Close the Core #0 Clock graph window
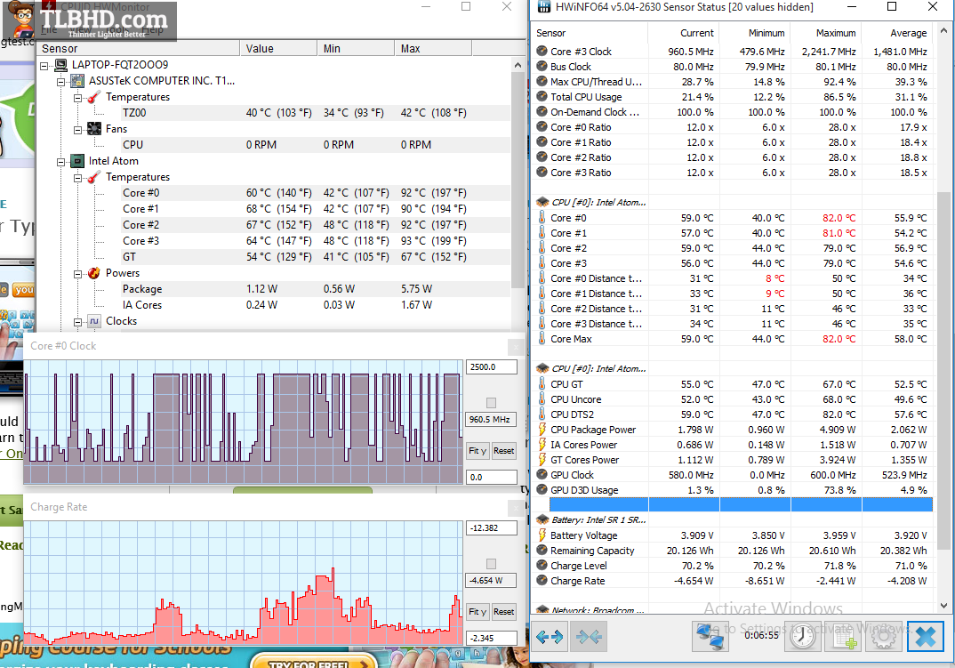955x668 pixels. [515, 346]
